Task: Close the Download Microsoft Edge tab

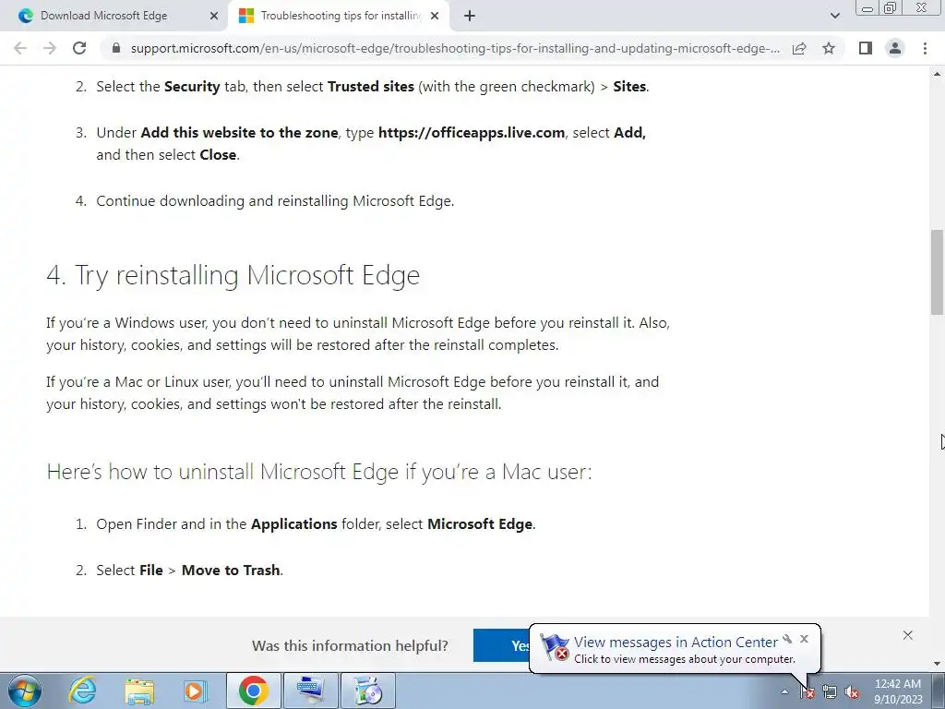Action: (x=213, y=16)
